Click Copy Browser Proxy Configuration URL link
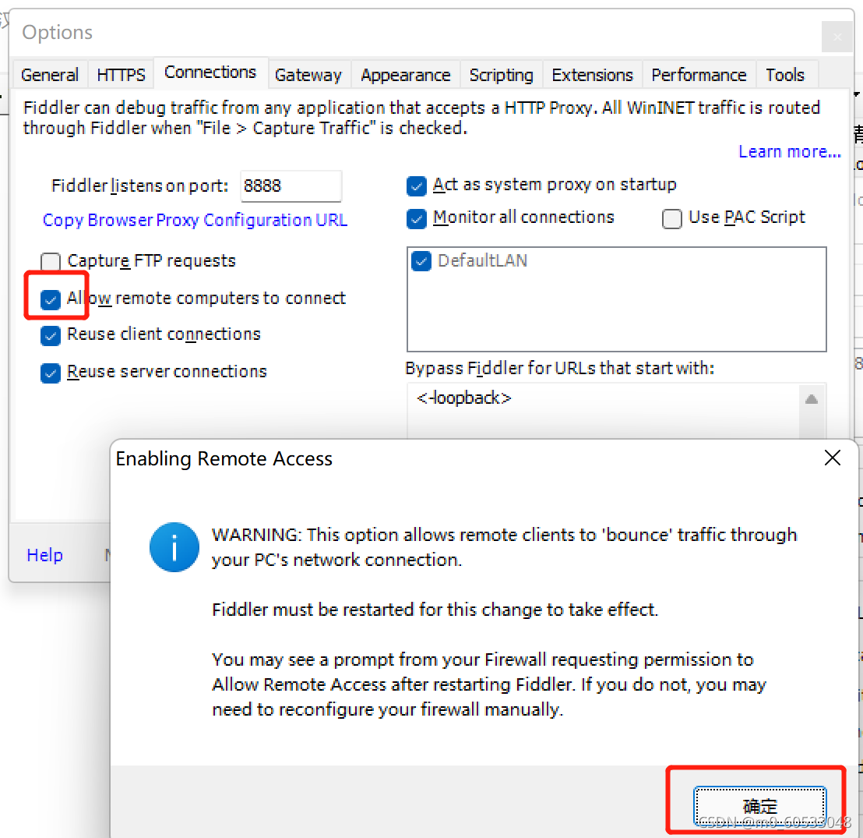 tap(195, 220)
